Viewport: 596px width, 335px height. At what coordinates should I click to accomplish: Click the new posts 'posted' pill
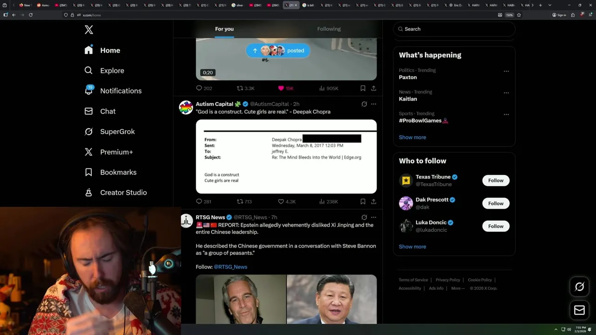click(278, 51)
